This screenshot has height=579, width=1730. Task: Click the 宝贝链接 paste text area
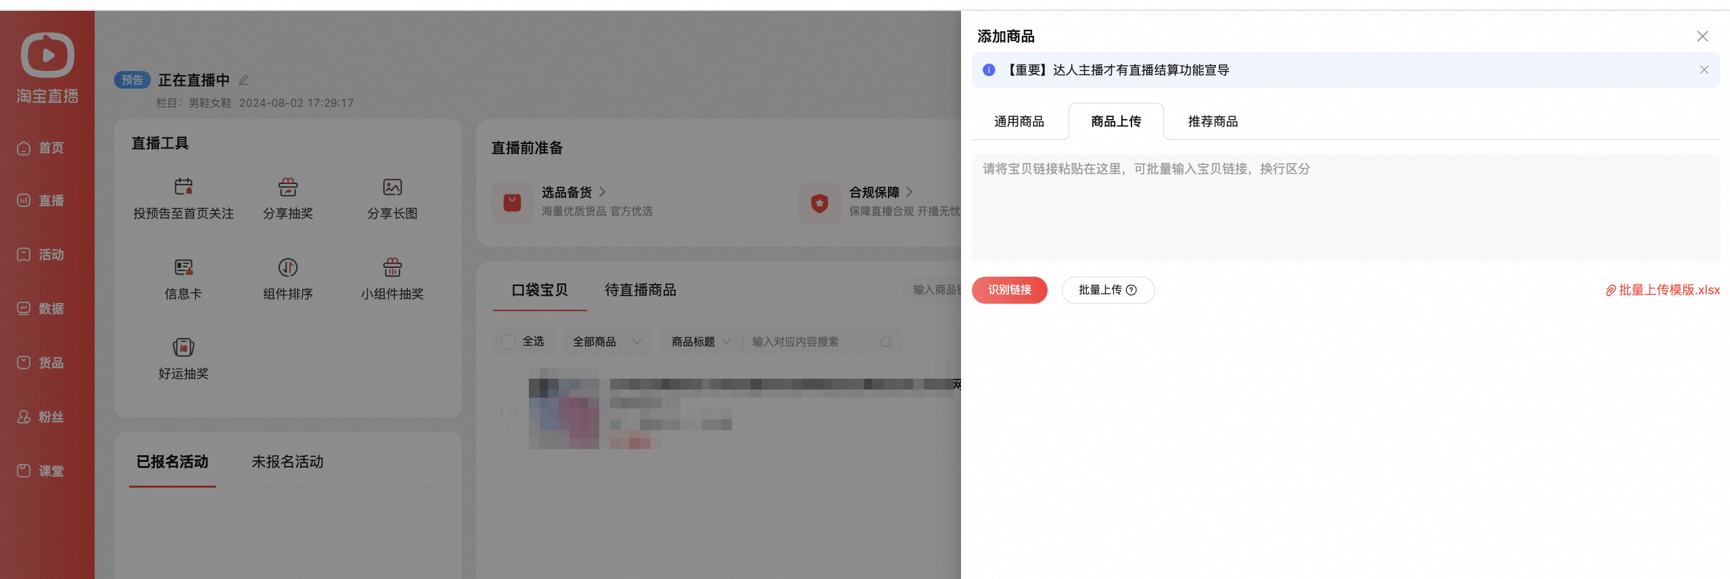click(1346, 208)
